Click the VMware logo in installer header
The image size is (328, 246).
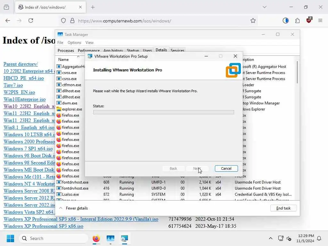233,70
